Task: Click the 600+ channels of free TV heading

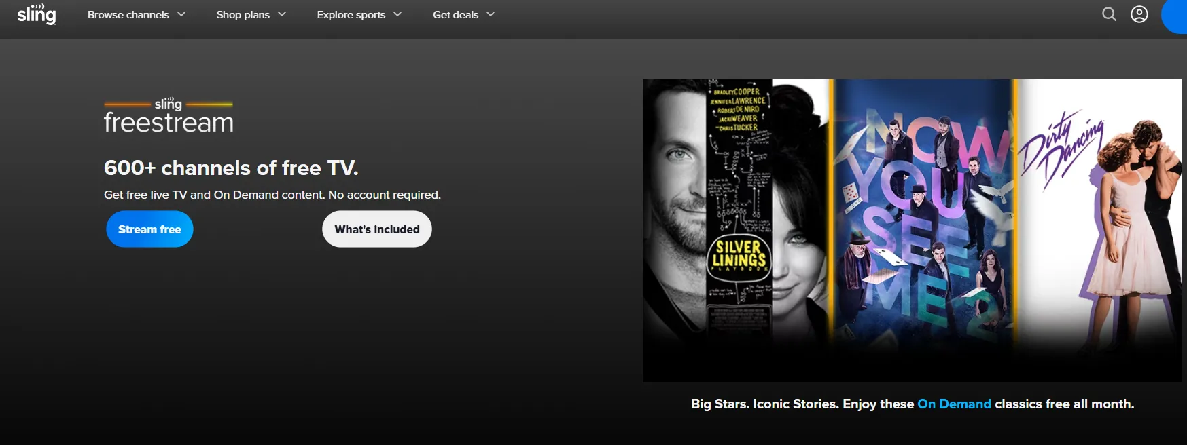Action: pyautogui.click(x=231, y=168)
